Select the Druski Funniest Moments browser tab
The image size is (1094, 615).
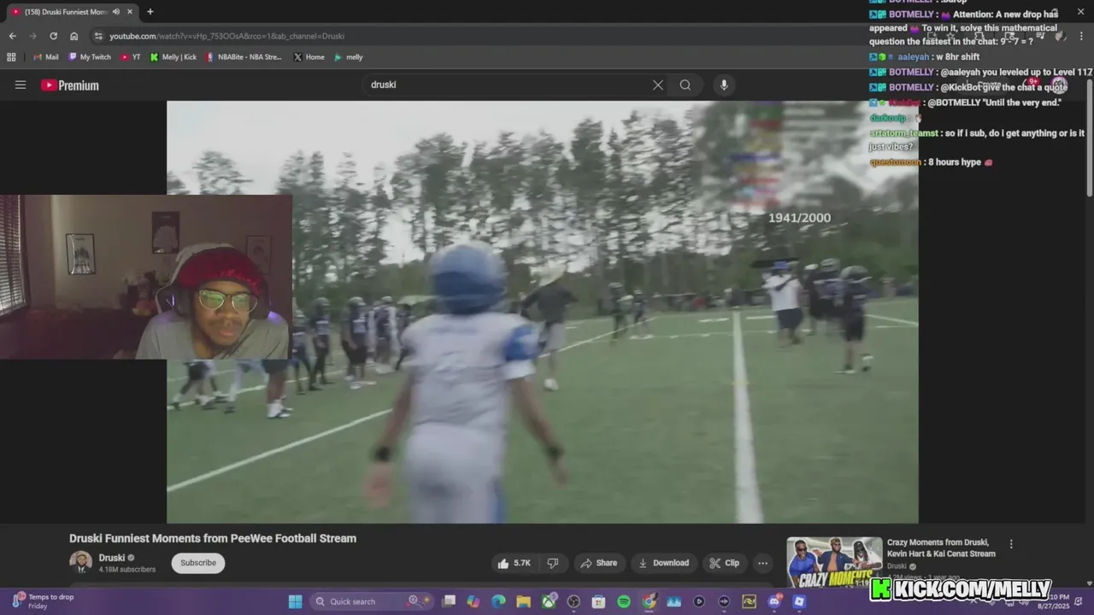click(x=70, y=12)
